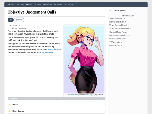The width and height of the screenshot is (152, 114).
Task: Open the /About menu item
Action: tap(20, 5)
